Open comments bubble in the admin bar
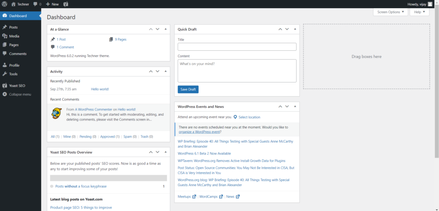This screenshot has width=439, height=211. pyautogui.click(x=37, y=4)
